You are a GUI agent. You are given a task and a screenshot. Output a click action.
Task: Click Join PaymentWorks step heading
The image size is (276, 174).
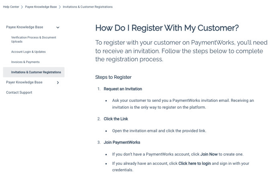122,142
